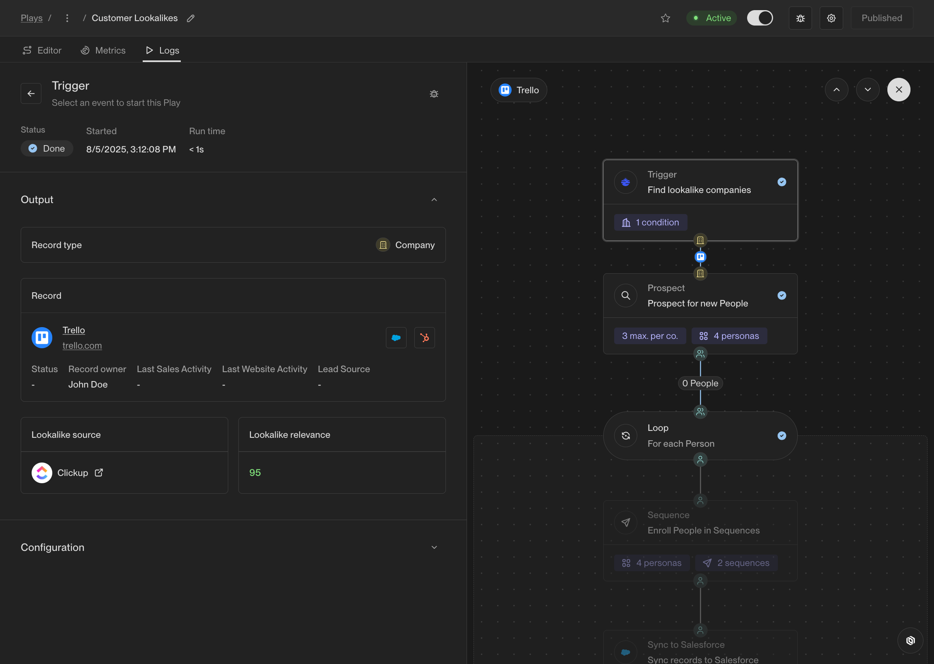934x664 pixels.
Task: Toggle the Active play switch
Action: (759, 18)
